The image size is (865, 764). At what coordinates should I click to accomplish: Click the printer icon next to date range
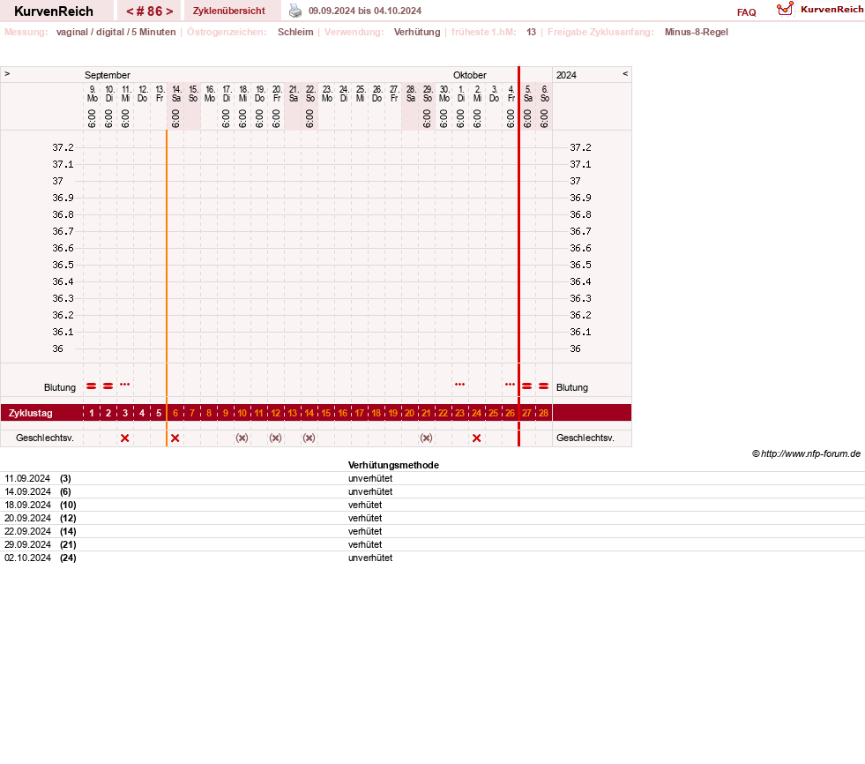tap(295, 11)
